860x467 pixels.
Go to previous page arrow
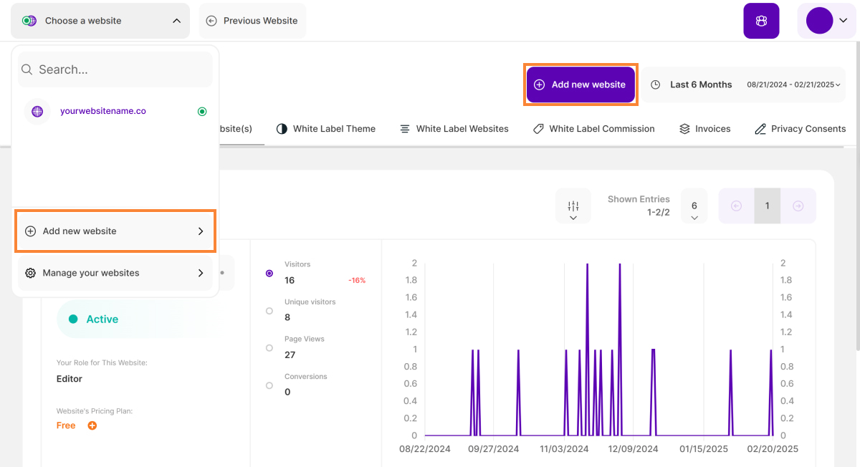tap(736, 206)
